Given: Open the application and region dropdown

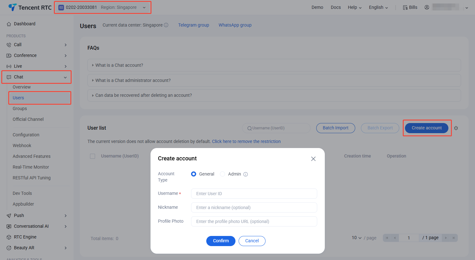Looking at the screenshot, I should click(102, 7).
